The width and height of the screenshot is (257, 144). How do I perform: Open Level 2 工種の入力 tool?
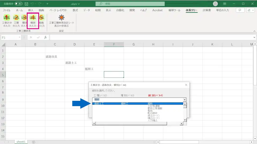16,21
